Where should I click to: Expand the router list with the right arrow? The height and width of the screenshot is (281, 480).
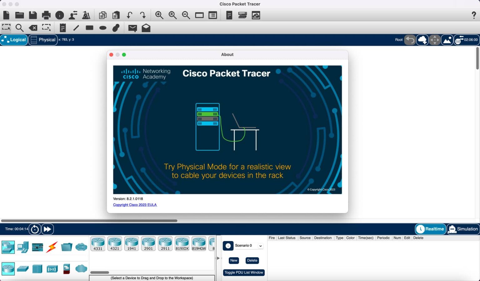pyautogui.click(x=218, y=258)
